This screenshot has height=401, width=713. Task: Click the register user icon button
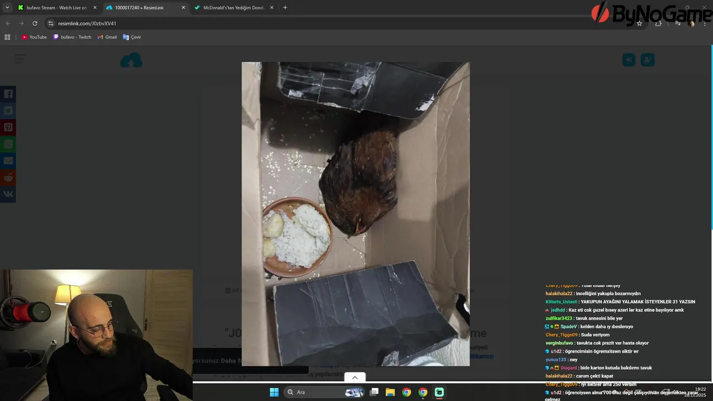[x=647, y=60]
